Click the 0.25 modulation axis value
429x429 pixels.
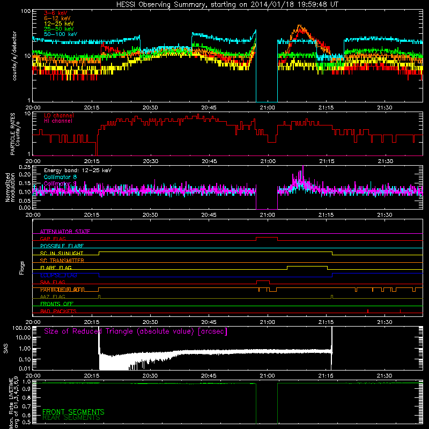click(x=25, y=167)
